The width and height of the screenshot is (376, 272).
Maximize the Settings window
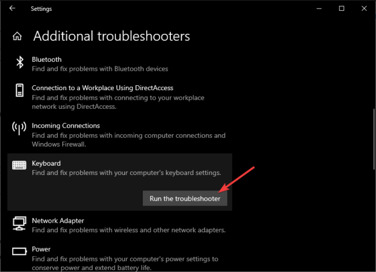coord(341,9)
